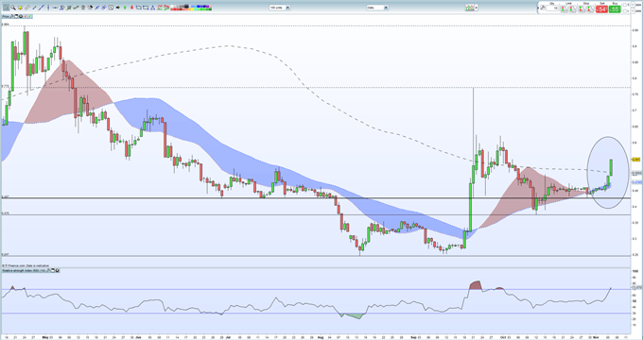
Task: Pick a color from drawing color palette
Action: click(191, 8)
